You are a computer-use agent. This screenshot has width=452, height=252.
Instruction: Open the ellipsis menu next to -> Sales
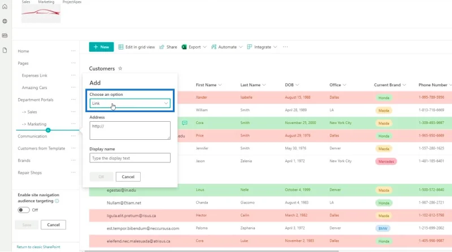point(73,111)
